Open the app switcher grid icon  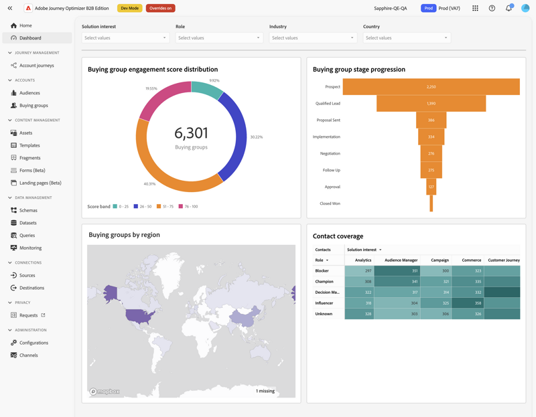475,8
